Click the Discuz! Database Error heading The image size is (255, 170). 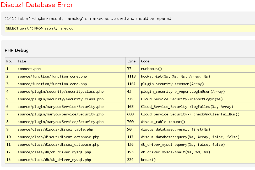37,5
